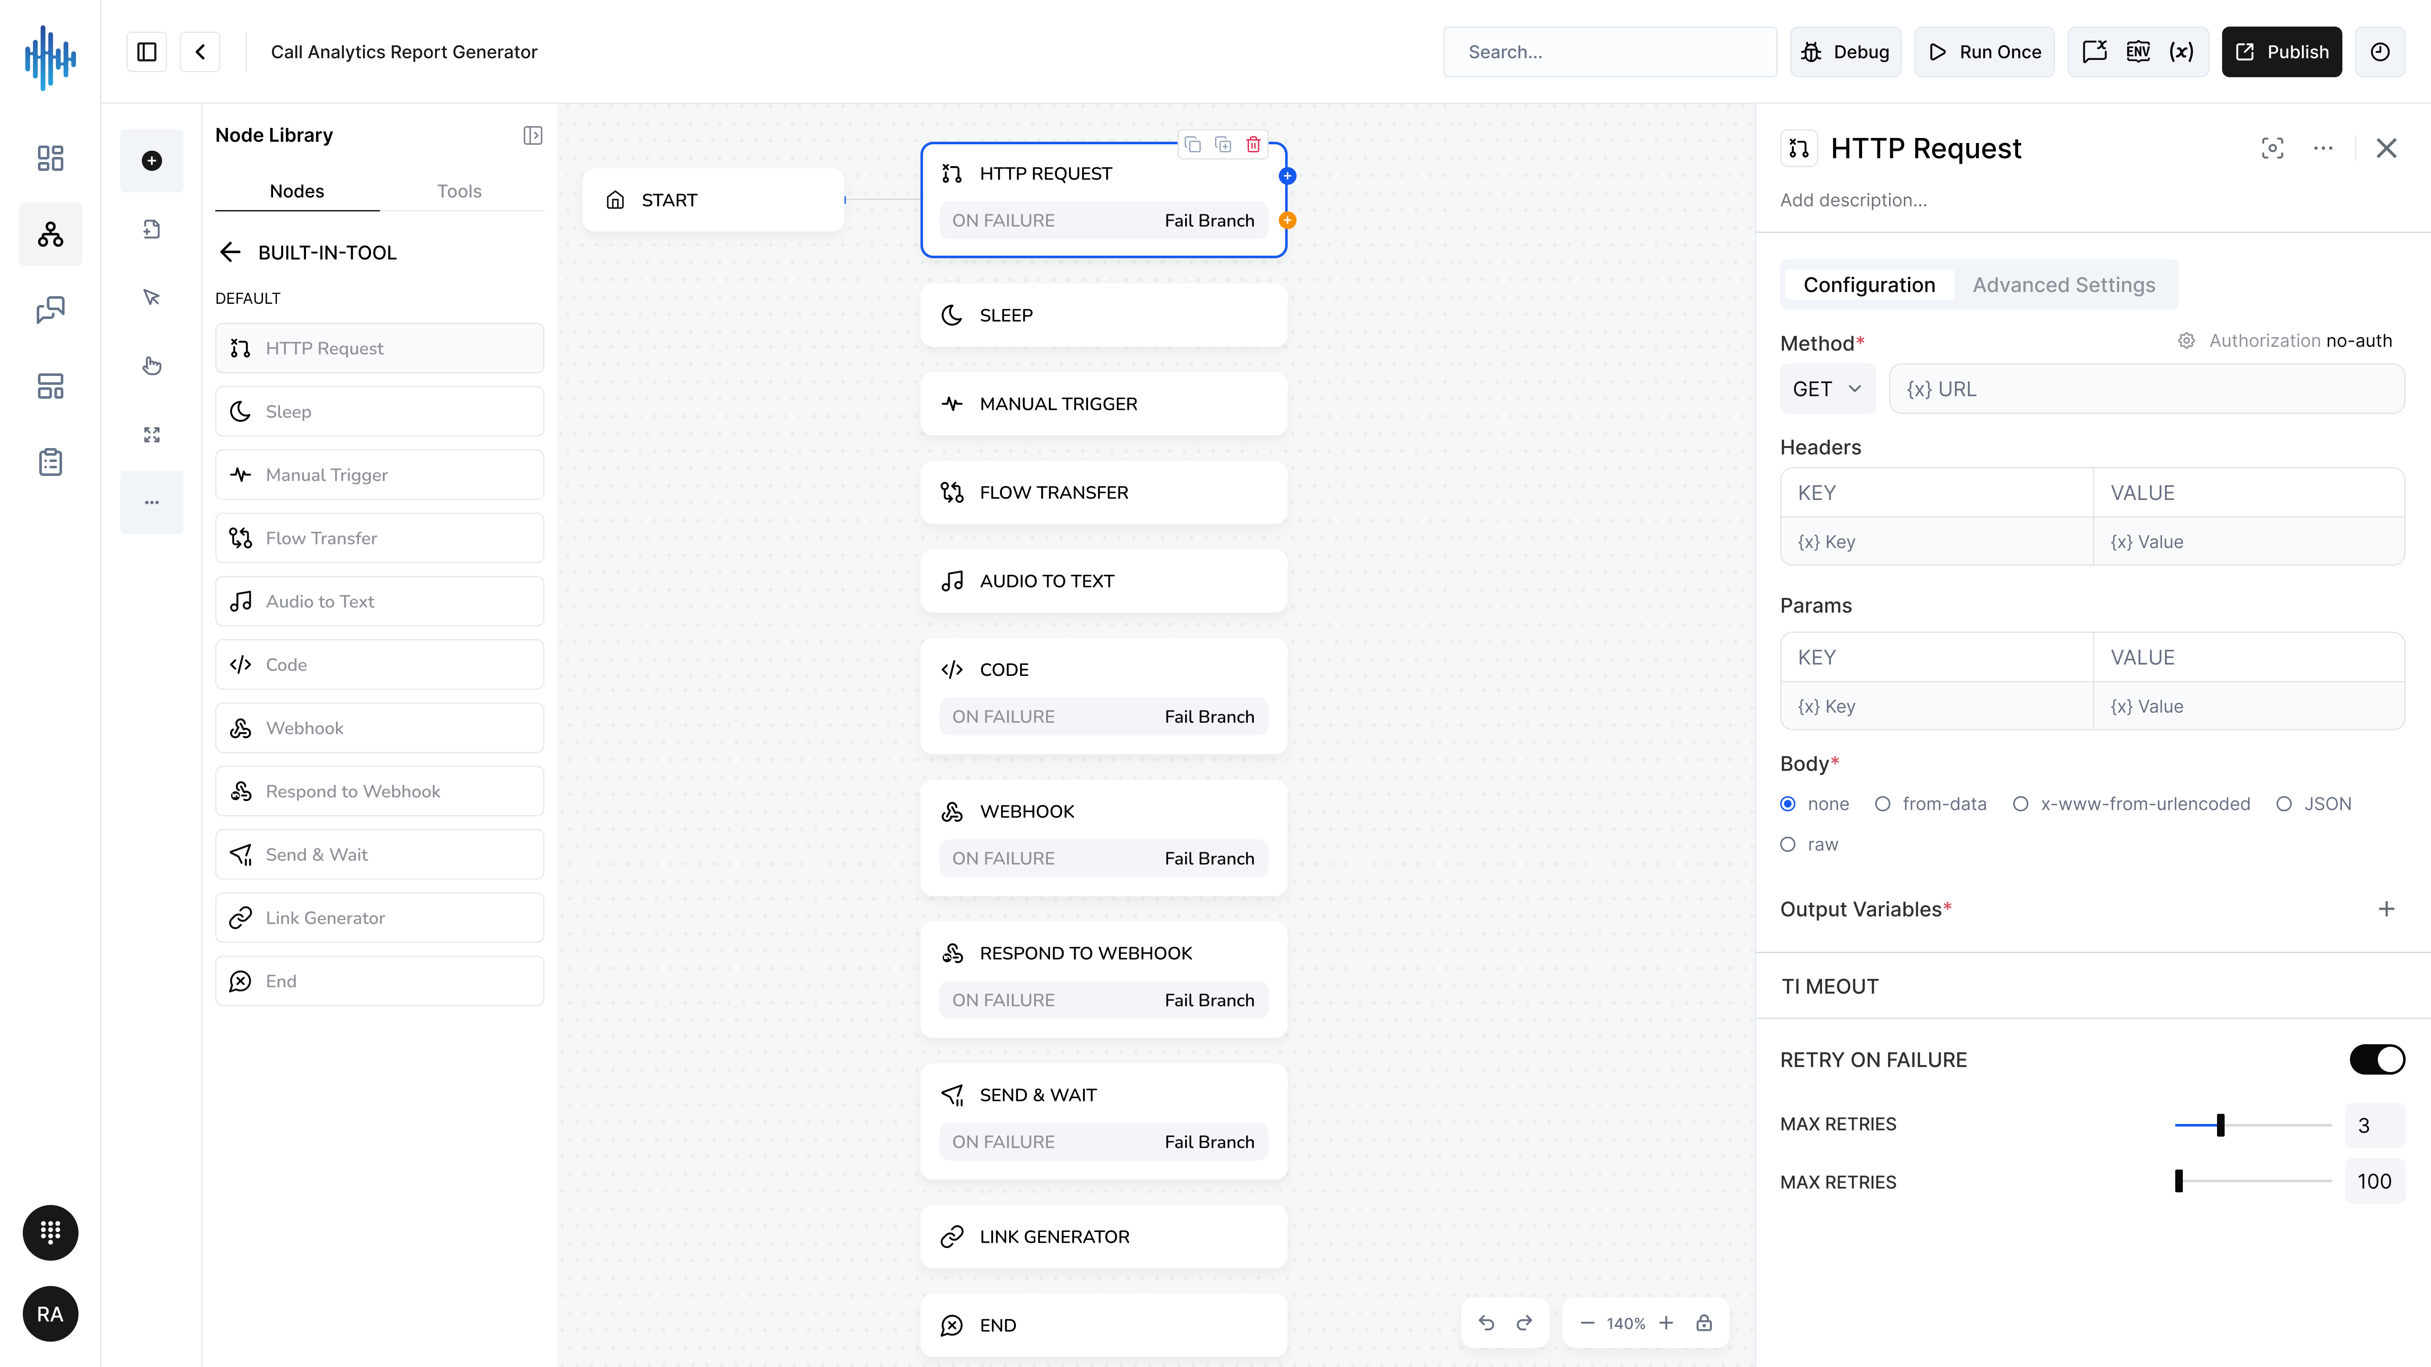Image resolution: width=2431 pixels, height=1367 pixels.
Task: Delete the HTTP Request node
Action: pyautogui.click(x=1253, y=144)
